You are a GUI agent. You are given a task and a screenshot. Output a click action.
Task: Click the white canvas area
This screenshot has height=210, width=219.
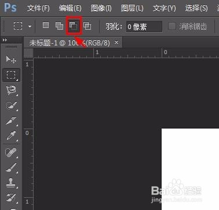click(x=190, y=169)
